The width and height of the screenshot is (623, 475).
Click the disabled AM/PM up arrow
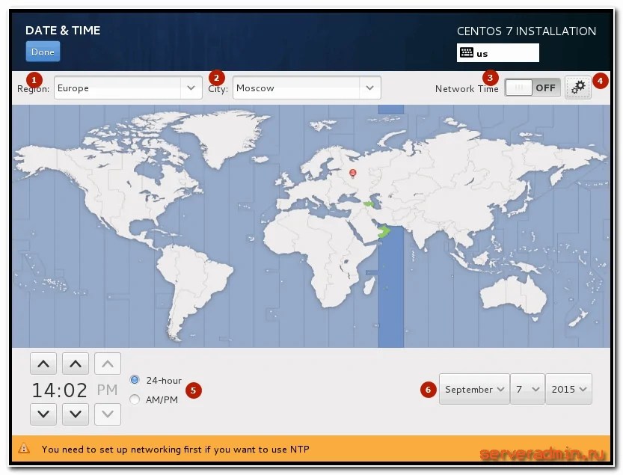108,364
